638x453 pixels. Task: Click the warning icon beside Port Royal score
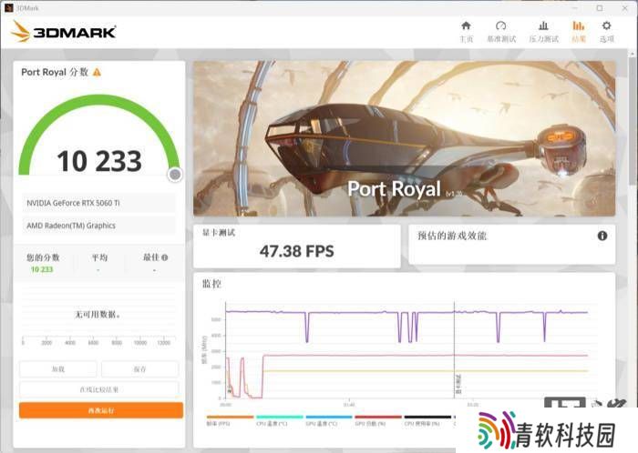(x=97, y=72)
